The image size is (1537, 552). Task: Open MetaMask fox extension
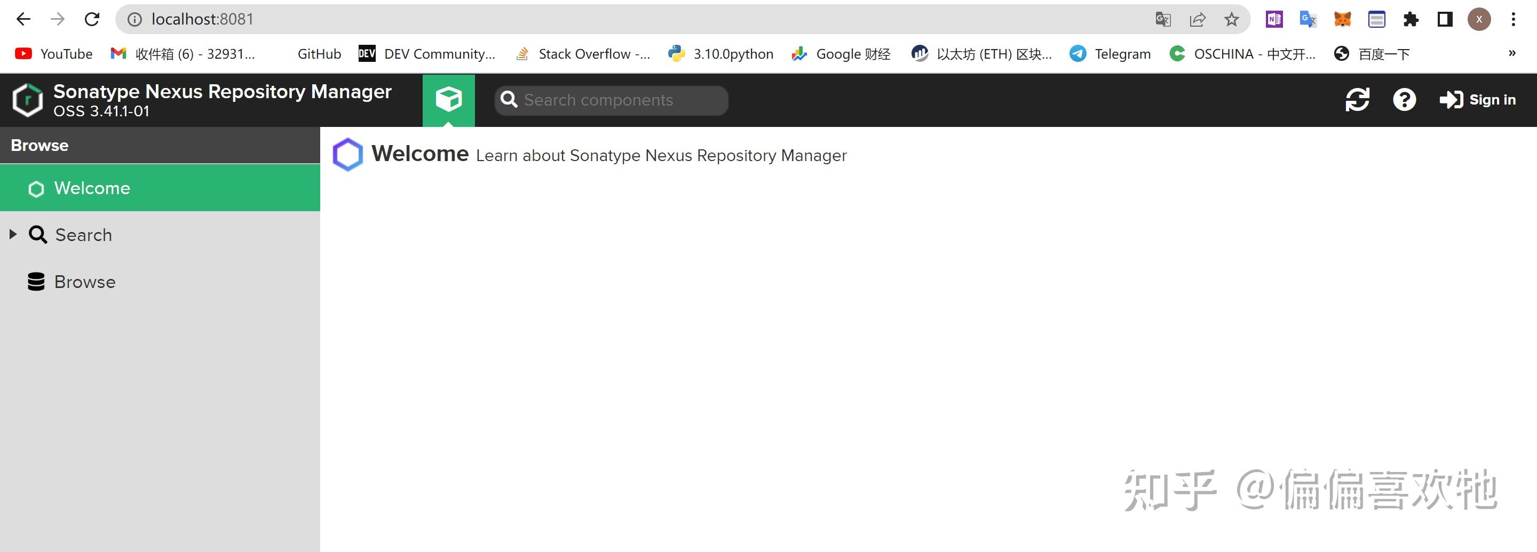(x=1343, y=19)
